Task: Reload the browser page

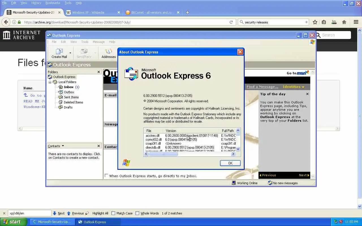Action: 231,22
